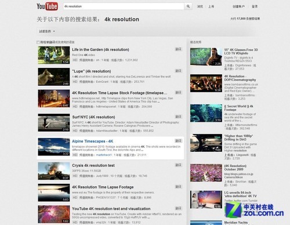Click the sign in link
This screenshot has width=290, height=225.
[x=255, y=6]
